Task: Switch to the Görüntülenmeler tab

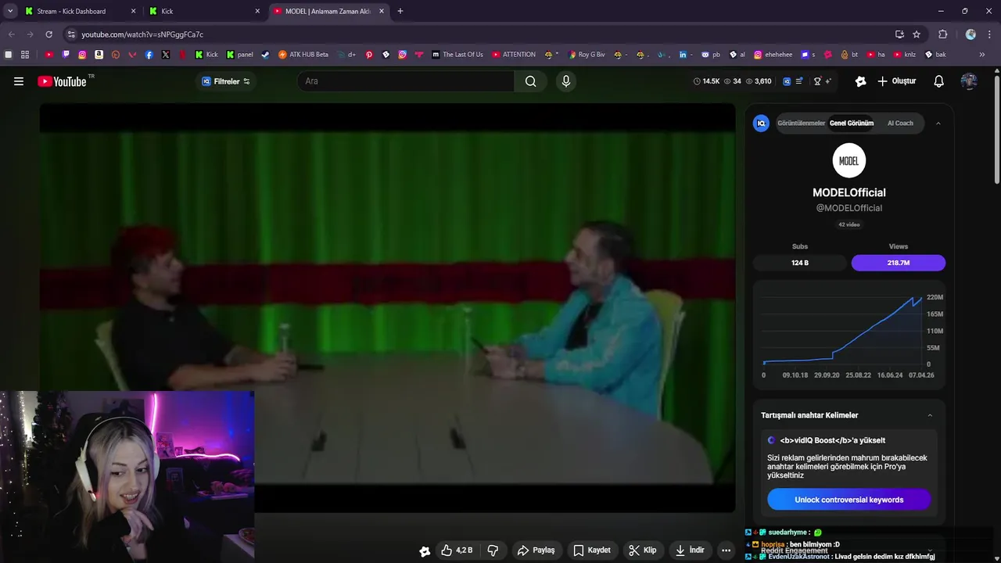Action: coord(801,124)
